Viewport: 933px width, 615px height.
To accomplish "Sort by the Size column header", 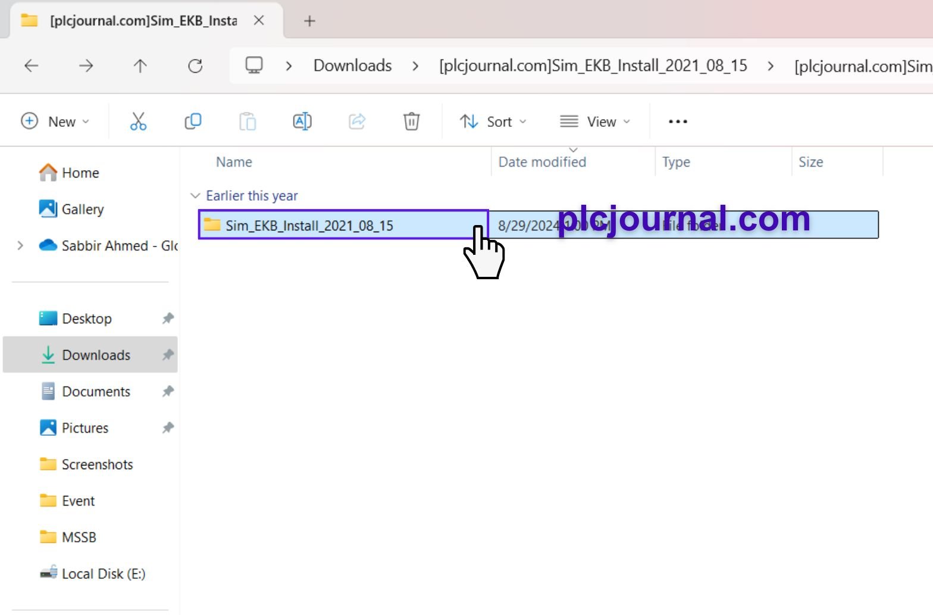I will 810,162.
